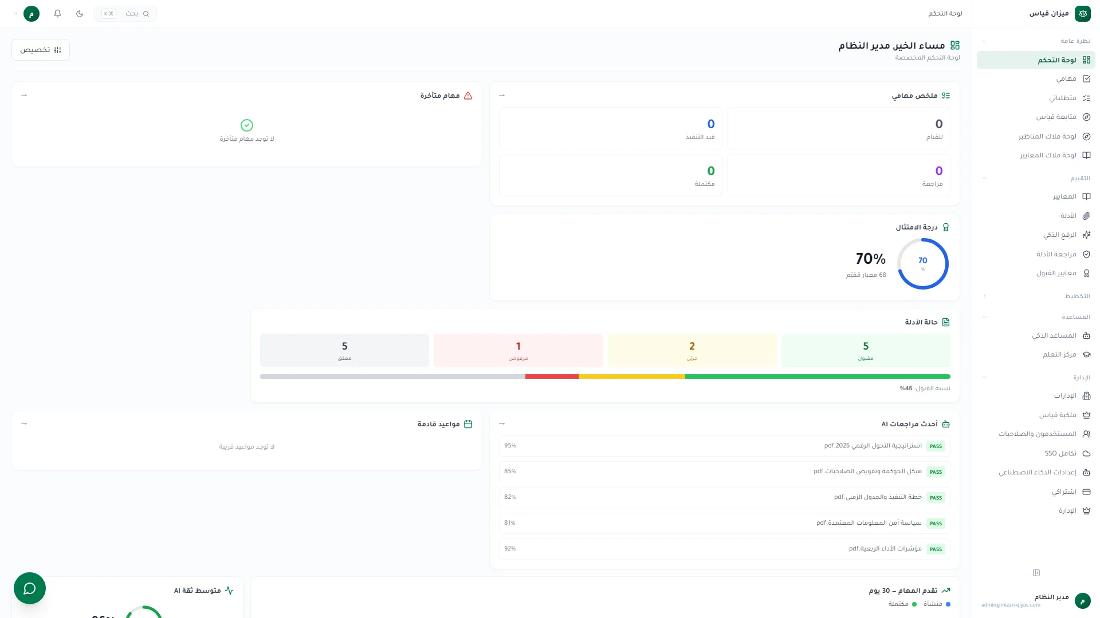Collapse the المساعدة section chevron
Image resolution: width=1100 pixels, height=618 pixels.
[x=984, y=317]
